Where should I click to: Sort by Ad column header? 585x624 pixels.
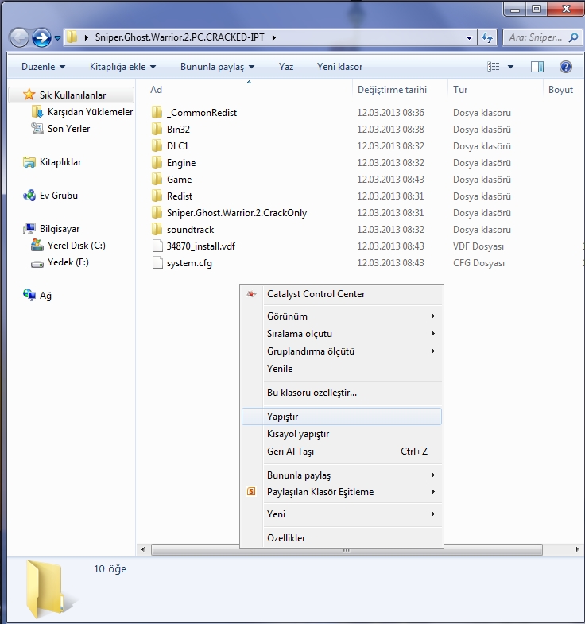point(156,90)
